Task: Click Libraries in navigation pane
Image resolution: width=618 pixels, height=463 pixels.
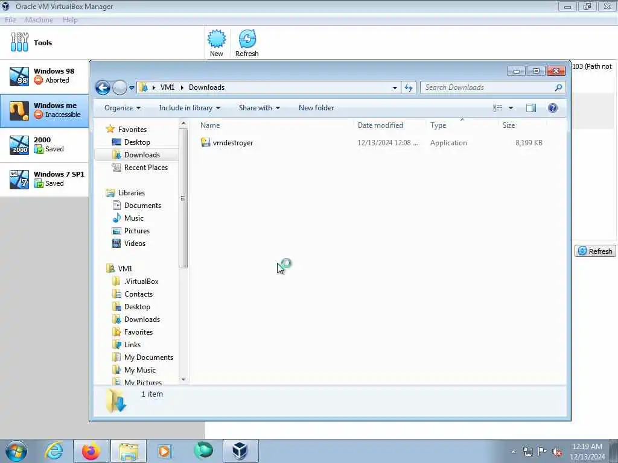Action: coord(131,193)
